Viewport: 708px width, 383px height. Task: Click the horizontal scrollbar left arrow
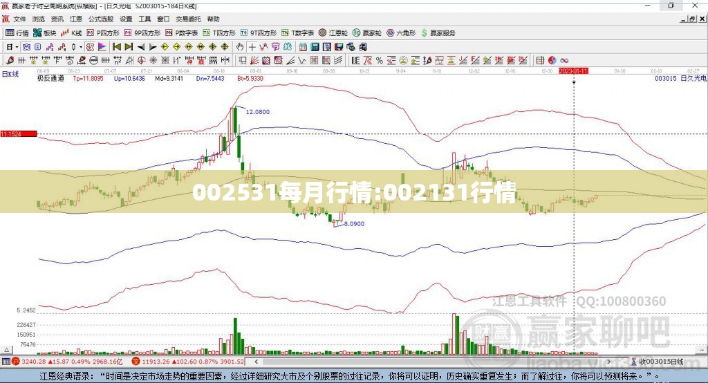[256, 362]
